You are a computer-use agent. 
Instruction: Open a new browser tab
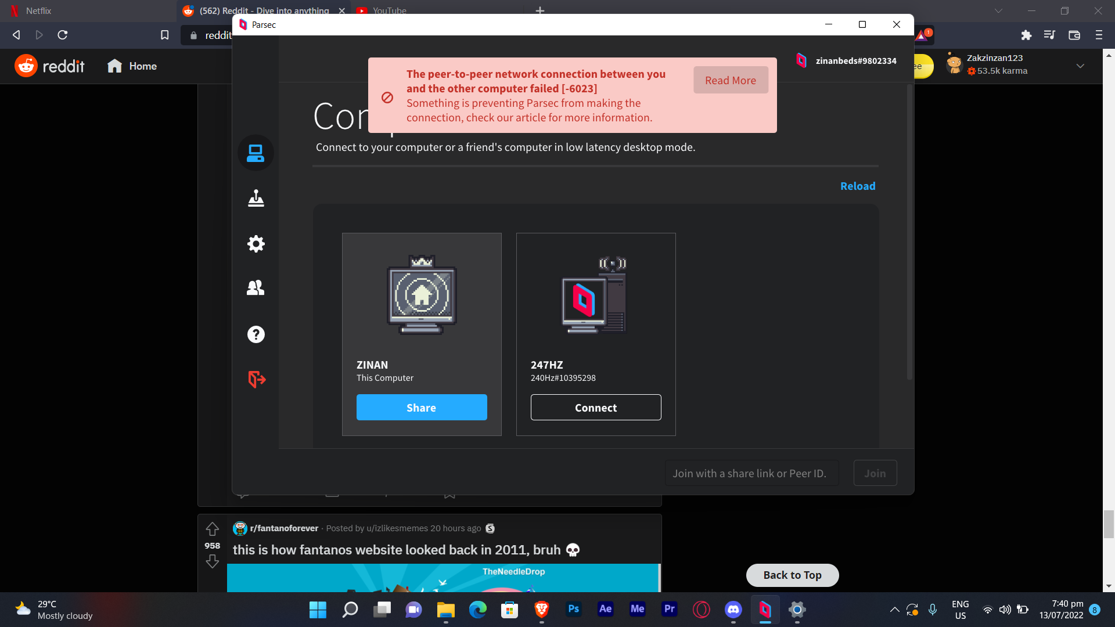[540, 10]
